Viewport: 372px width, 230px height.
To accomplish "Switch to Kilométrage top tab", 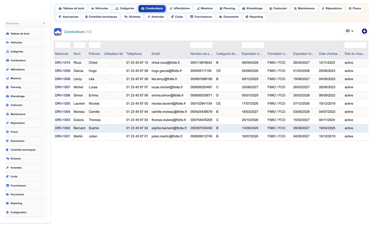I will [252, 8].
